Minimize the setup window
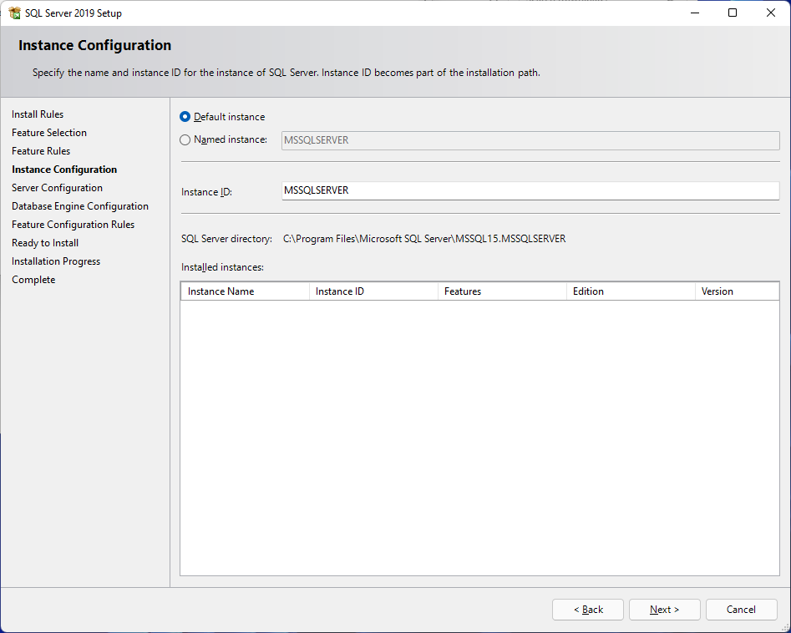The image size is (791, 633). click(695, 13)
